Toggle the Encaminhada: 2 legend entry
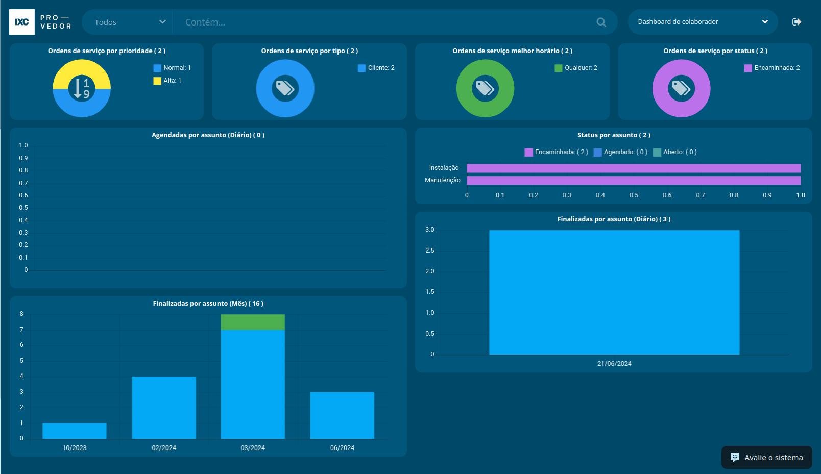Screen dimensions: 821x474 pos(772,68)
